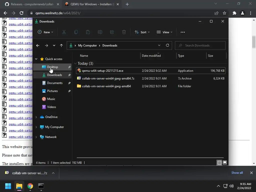The image size is (256, 192).
Task: Open the See more (three dots) menu
Action: click(x=183, y=32)
